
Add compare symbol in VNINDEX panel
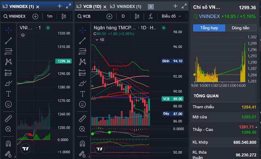click(x=35, y=16)
